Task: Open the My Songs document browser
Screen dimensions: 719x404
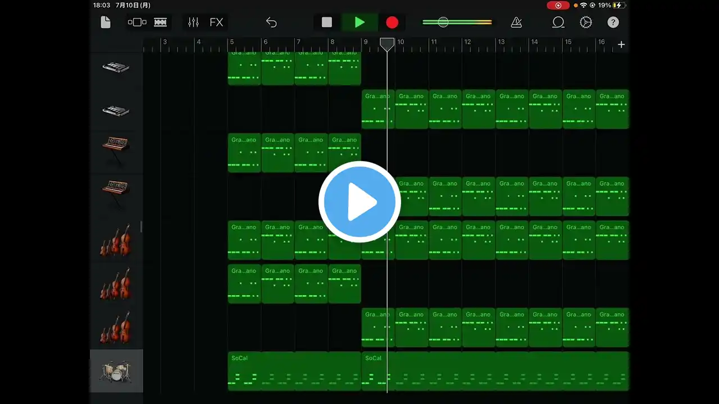Action: coord(106,22)
